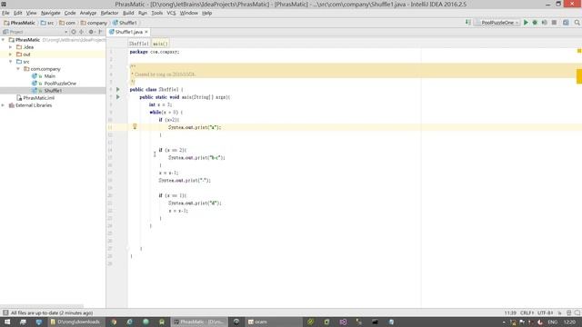
Task: Click the inspection status indicator at top right
Action: (x=579, y=51)
